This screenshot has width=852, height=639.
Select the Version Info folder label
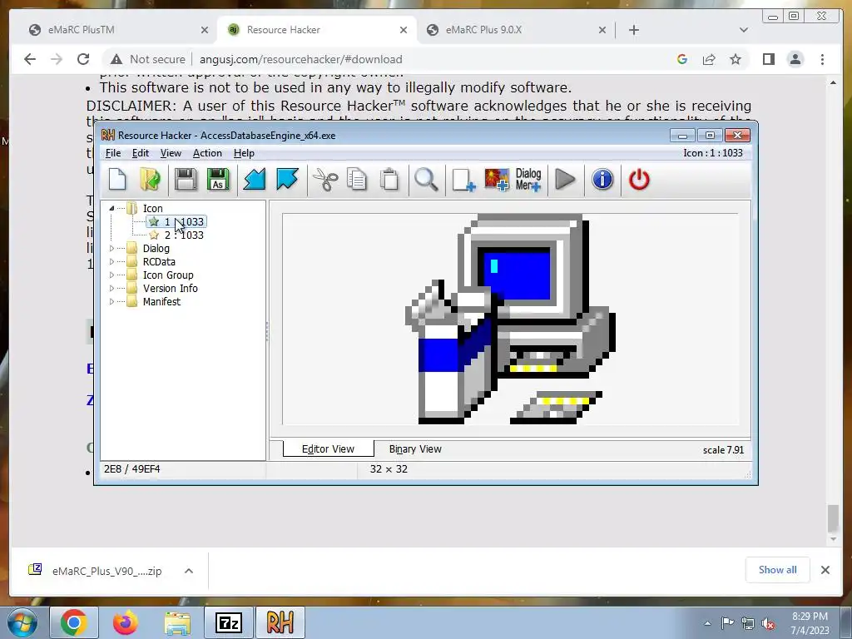[x=170, y=289]
